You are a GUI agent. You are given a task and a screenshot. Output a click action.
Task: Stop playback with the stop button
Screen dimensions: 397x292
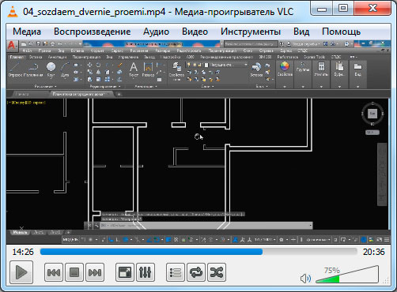74,272
